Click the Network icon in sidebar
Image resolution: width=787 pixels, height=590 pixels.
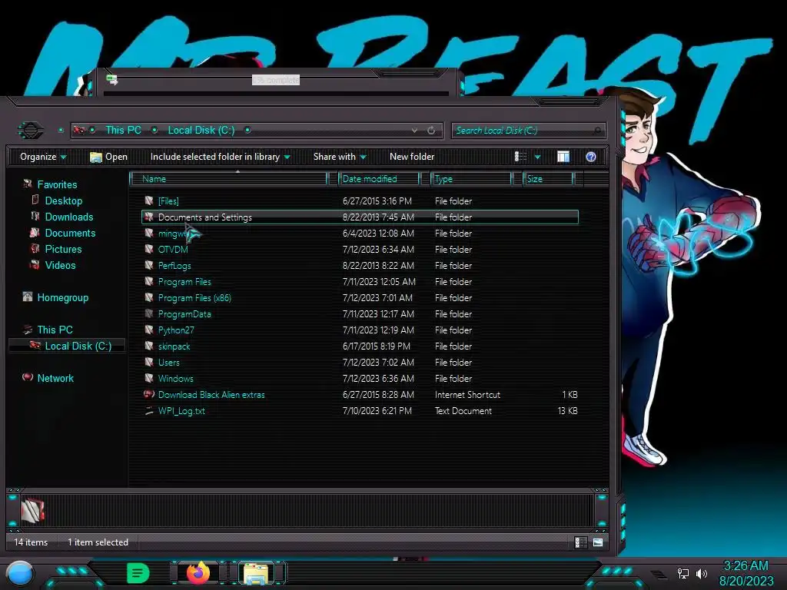point(28,378)
